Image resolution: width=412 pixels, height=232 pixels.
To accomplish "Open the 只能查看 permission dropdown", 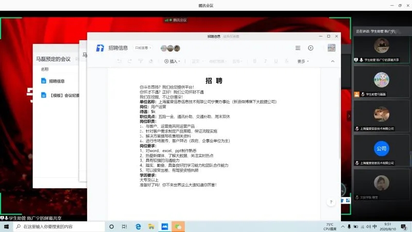I will 142,48.
